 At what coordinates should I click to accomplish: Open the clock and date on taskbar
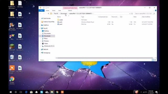pyautogui.click(x=151, y=92)
